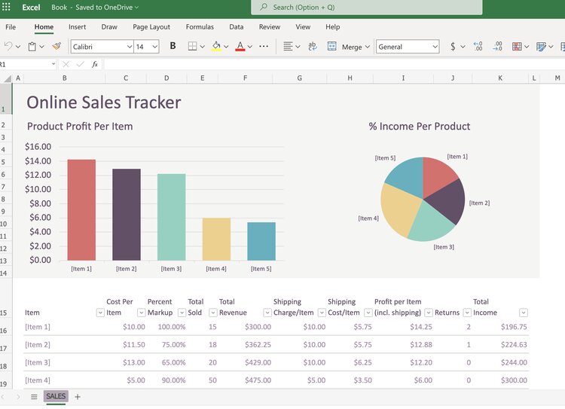Click the Paste clipboard icon
This screenshot has height=409, width=565.
coord(32,47)
